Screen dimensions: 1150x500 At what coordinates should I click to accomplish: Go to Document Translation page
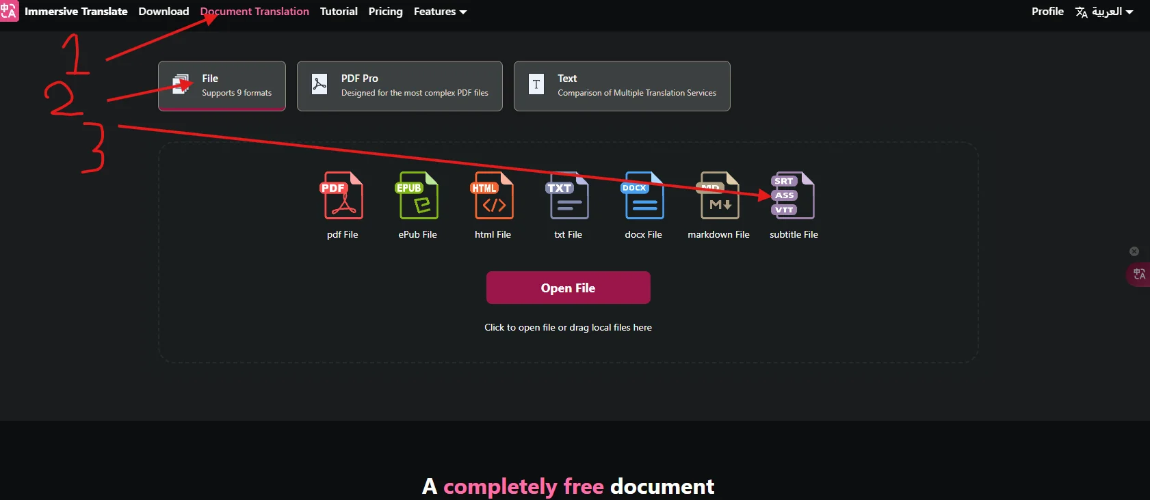pos(254,12)
